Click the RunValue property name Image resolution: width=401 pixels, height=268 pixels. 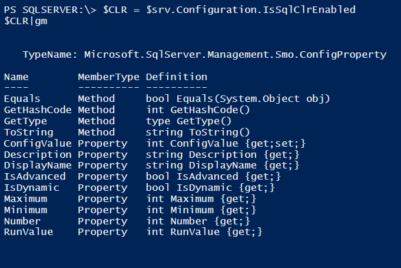coord(28,232)
